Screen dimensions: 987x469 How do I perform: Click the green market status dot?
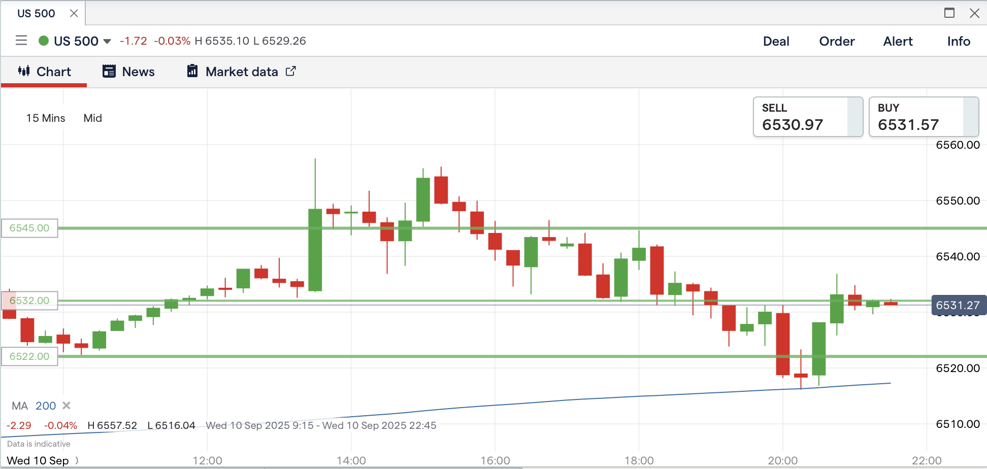click(44, 41)
